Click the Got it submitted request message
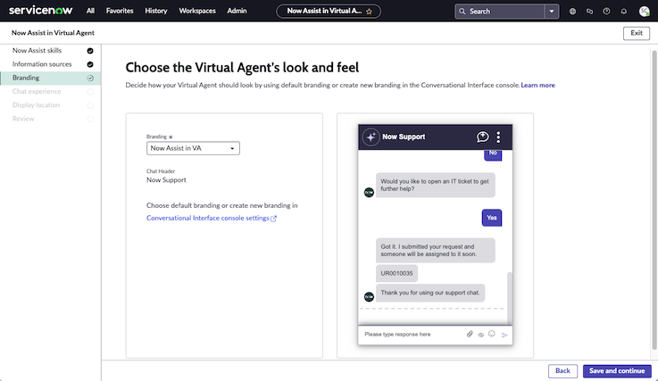Screen dimensions: 658x381 point(435,251)
